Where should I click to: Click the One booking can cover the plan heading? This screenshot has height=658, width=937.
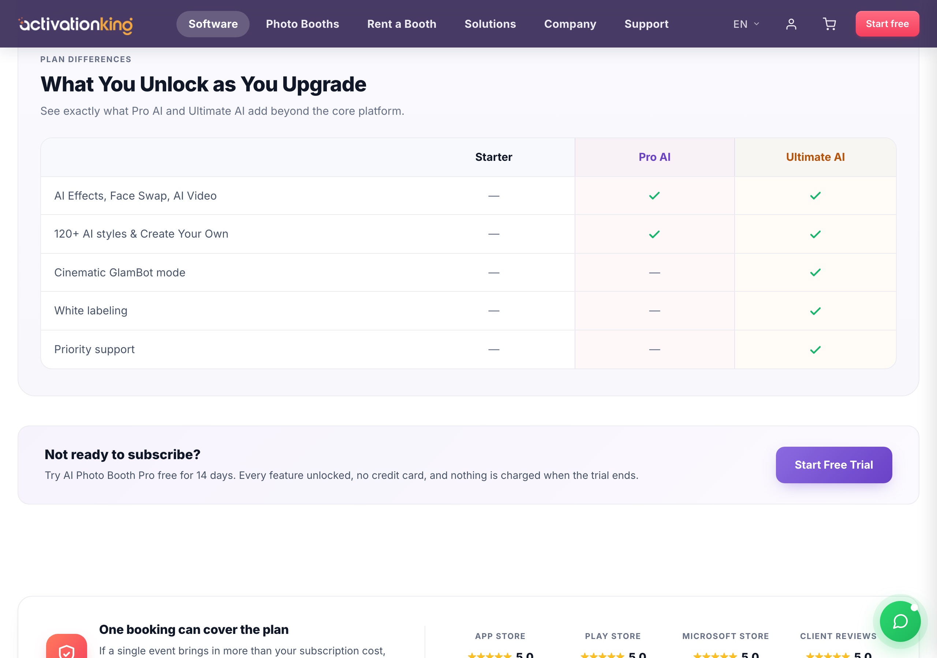[x=194, y=629]
